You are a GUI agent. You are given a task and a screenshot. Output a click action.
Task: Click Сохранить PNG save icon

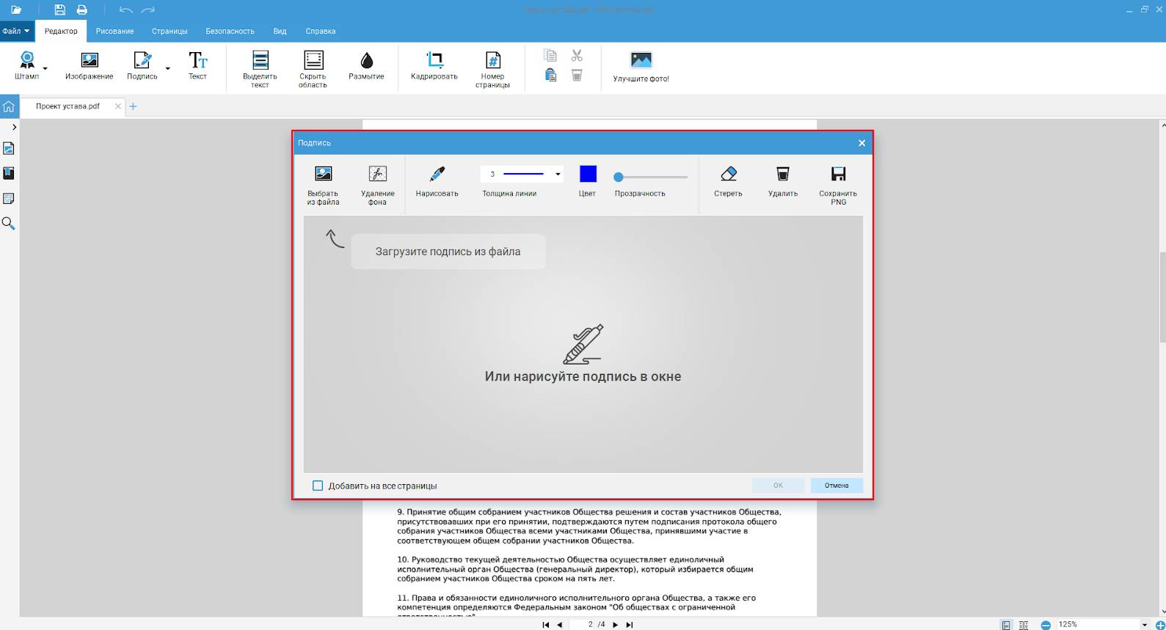coord(838,185)
